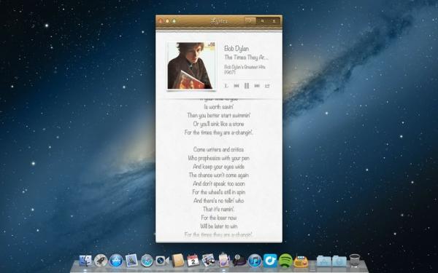Pause the current song
The height and width of the screenshot is (273, 438).
(247, 86)
